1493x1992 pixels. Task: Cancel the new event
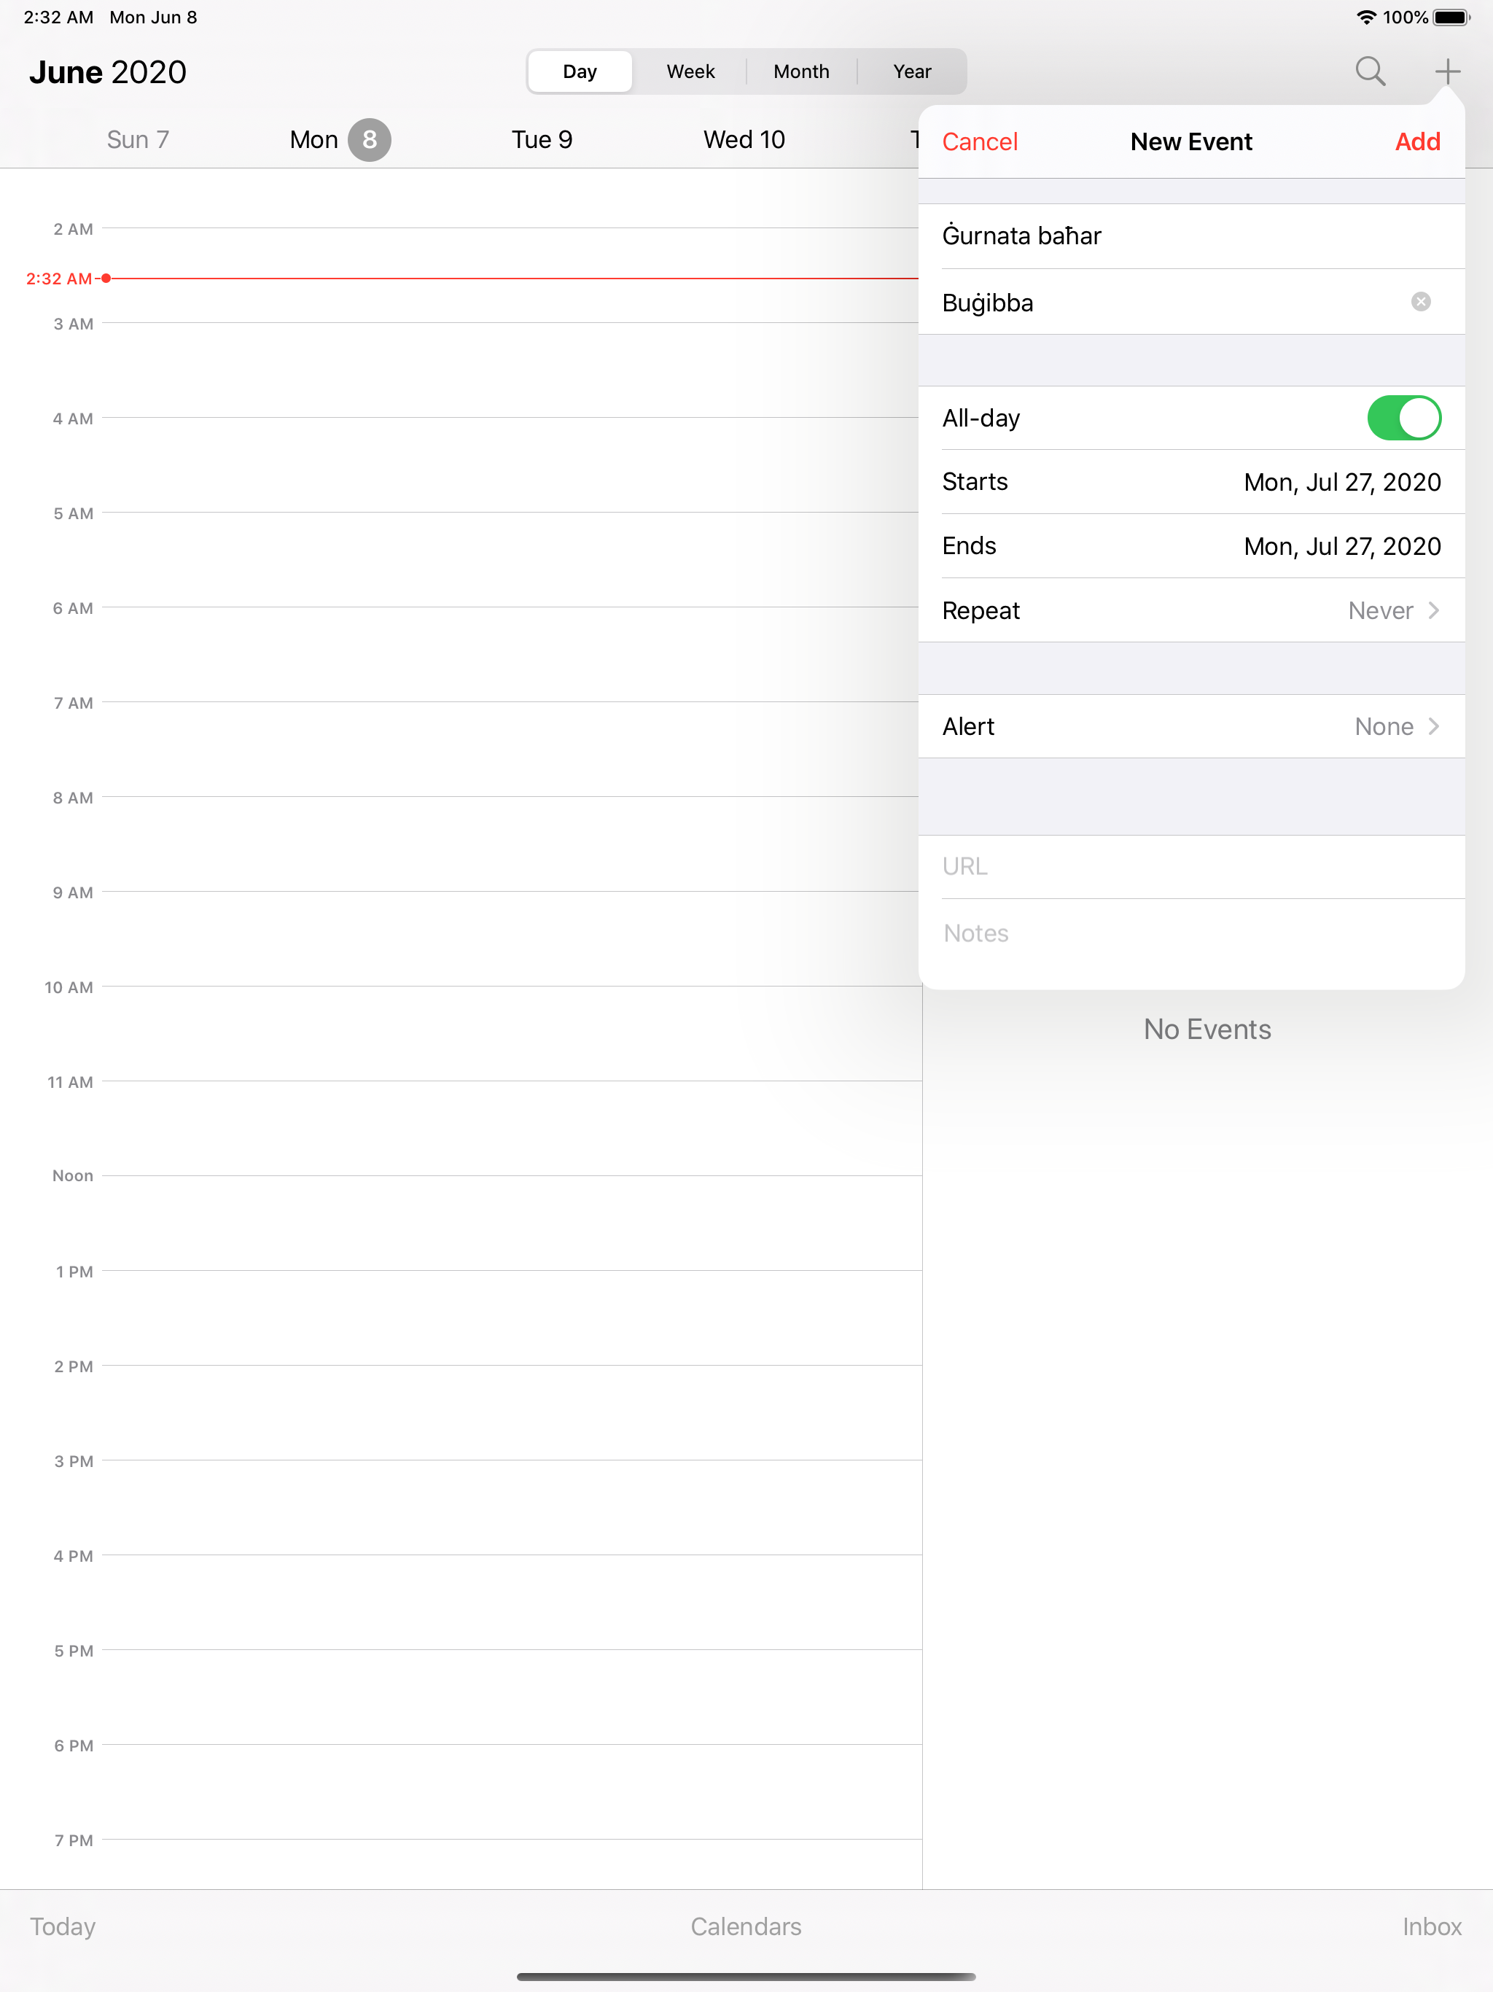click(x=980, y=141)
